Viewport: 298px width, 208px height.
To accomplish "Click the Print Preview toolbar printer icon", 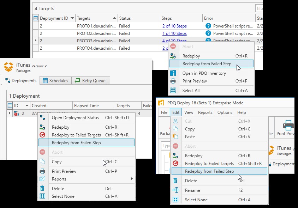I will click(288, 126).
